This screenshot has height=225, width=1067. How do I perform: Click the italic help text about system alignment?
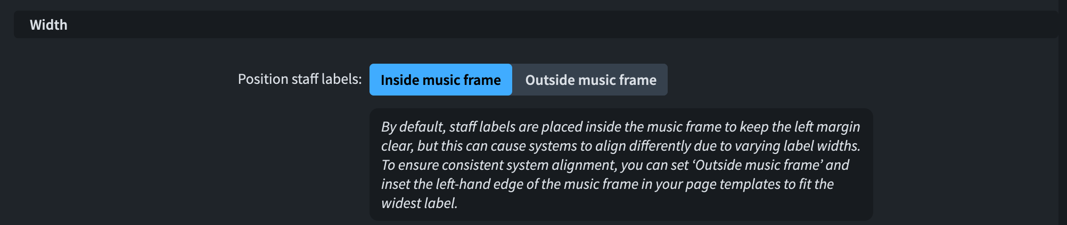(x=615, y=165)
